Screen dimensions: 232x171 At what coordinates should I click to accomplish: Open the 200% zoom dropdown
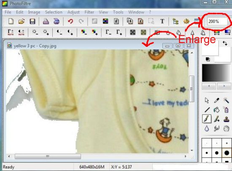[217, 22]
